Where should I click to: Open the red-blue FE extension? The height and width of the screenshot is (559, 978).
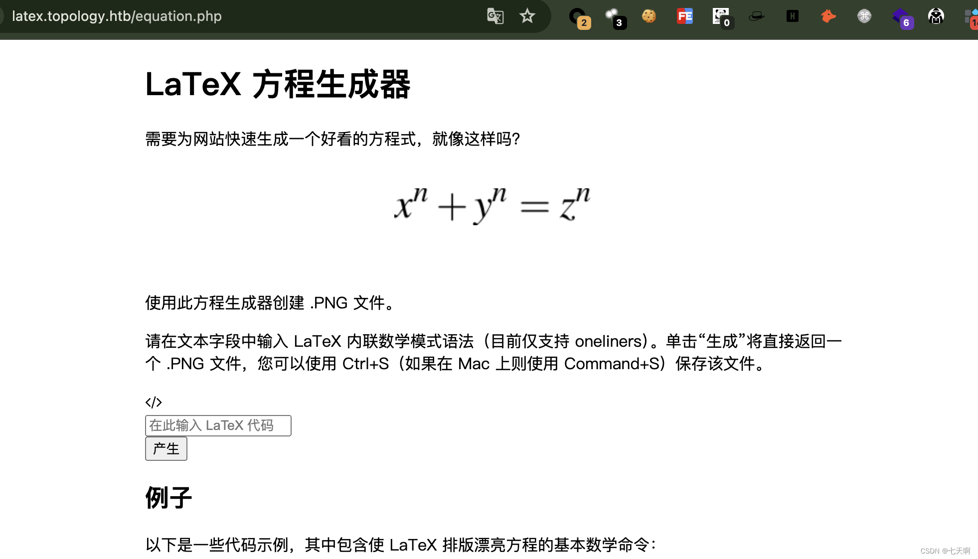[684, 16]
